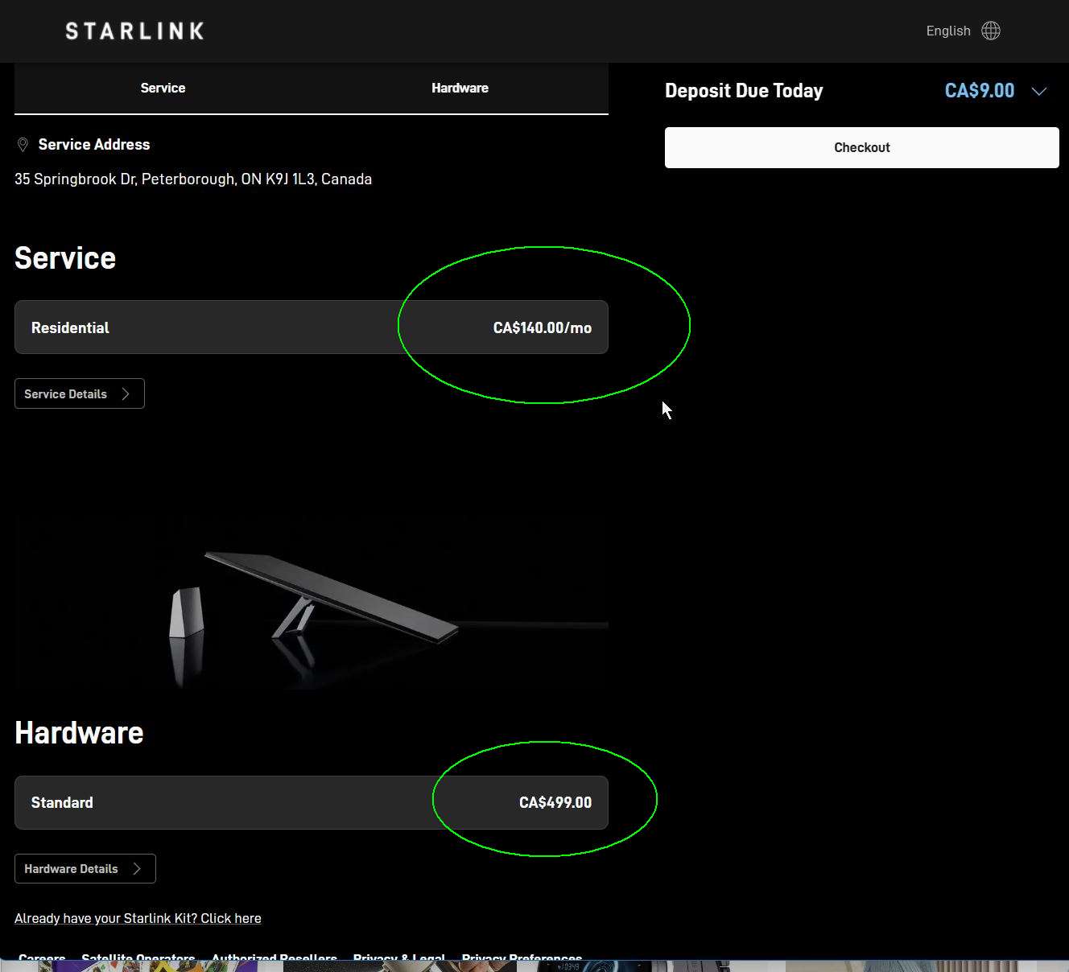Image resolution: width=1069 pixels, height=972 pixels.
Task: Click the arrow inside Hardware Details button
Action: click(x=137, y=869)
